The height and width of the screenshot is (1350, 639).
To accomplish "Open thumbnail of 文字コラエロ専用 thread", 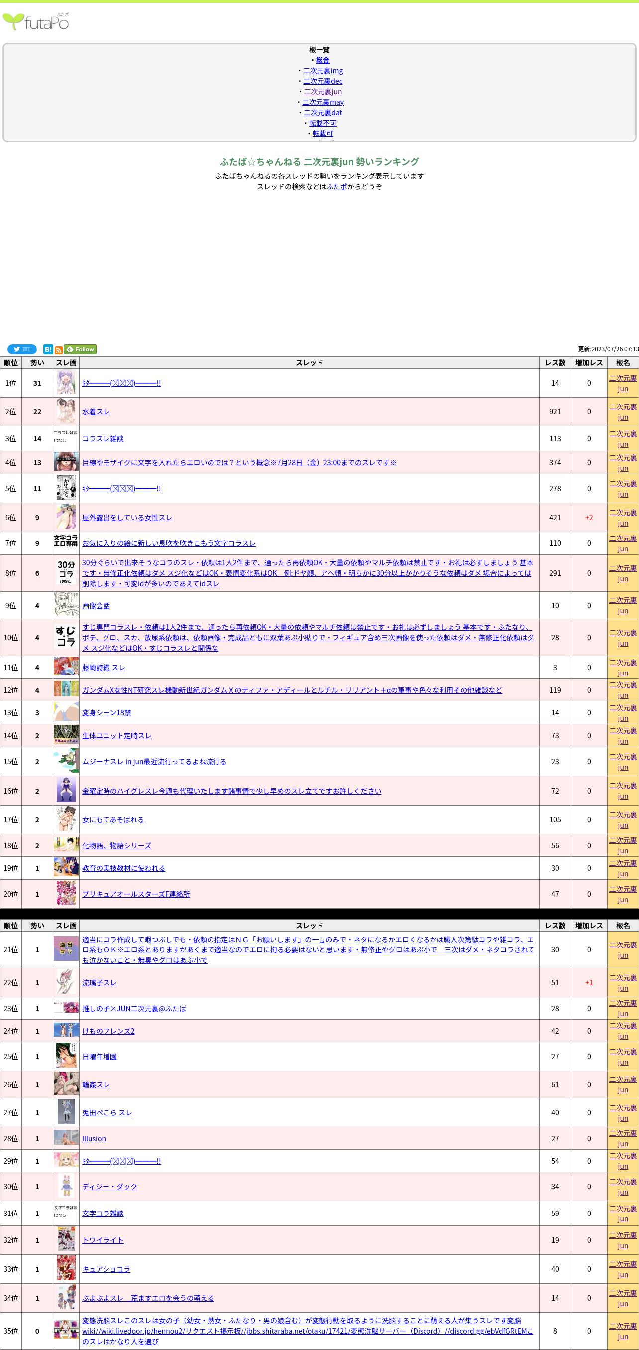I will pos(66,541).
